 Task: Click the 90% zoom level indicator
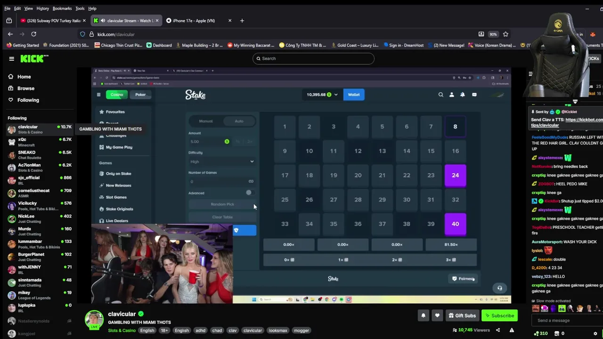point(493,34)
